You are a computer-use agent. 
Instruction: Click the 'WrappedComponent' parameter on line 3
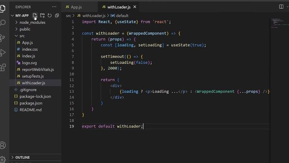(x=148, y=33)
